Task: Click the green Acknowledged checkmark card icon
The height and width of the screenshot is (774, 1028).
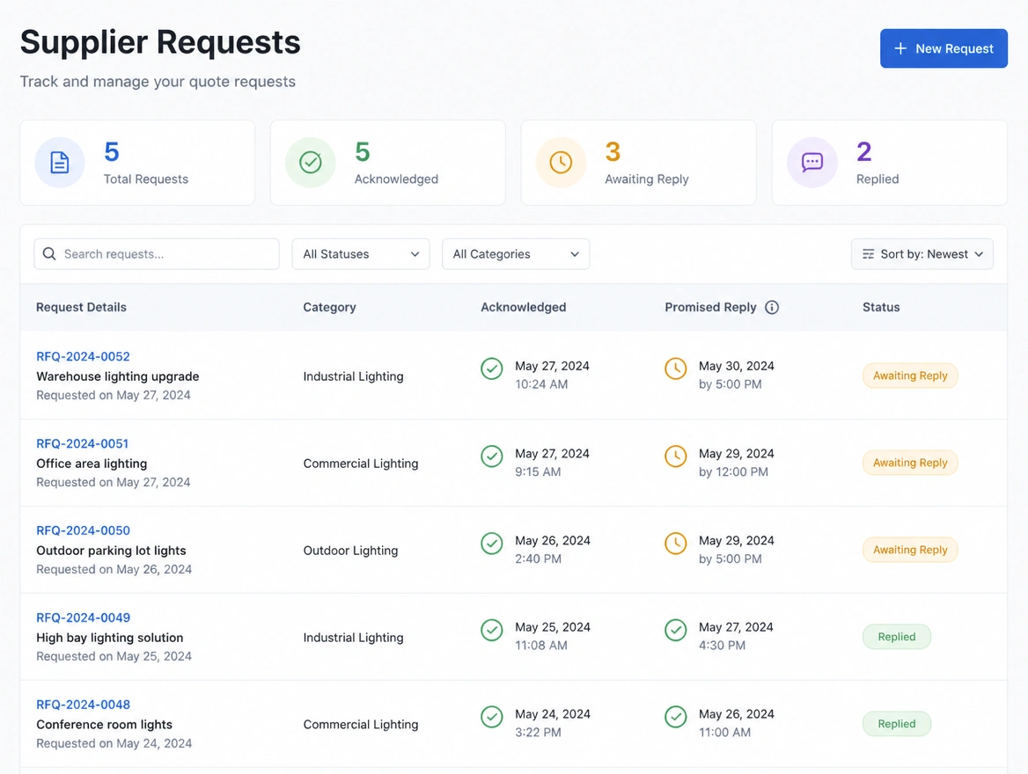Action: click(x=310, y=163)
